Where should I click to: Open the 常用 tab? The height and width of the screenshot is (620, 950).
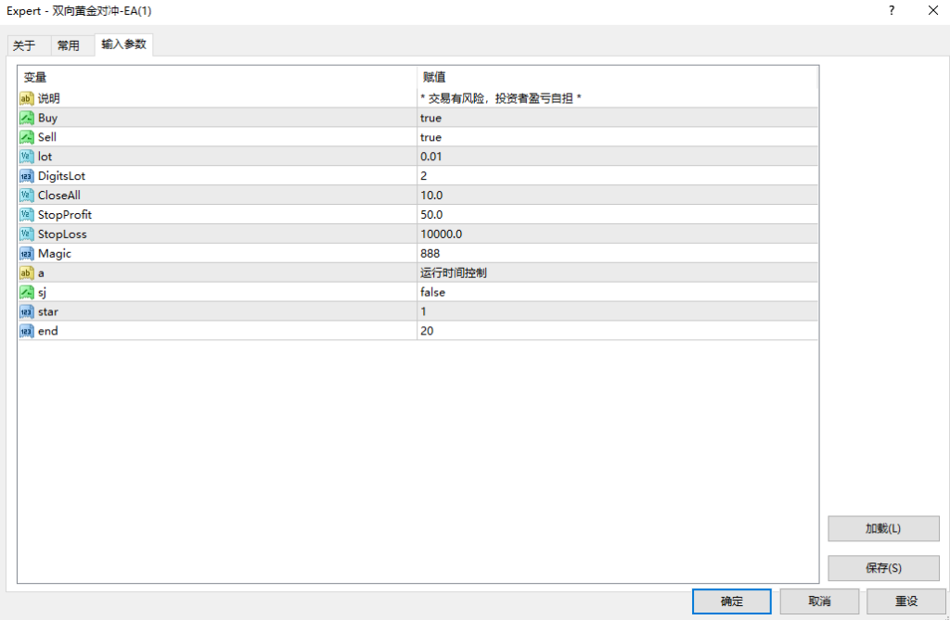(x=69, y=45)
